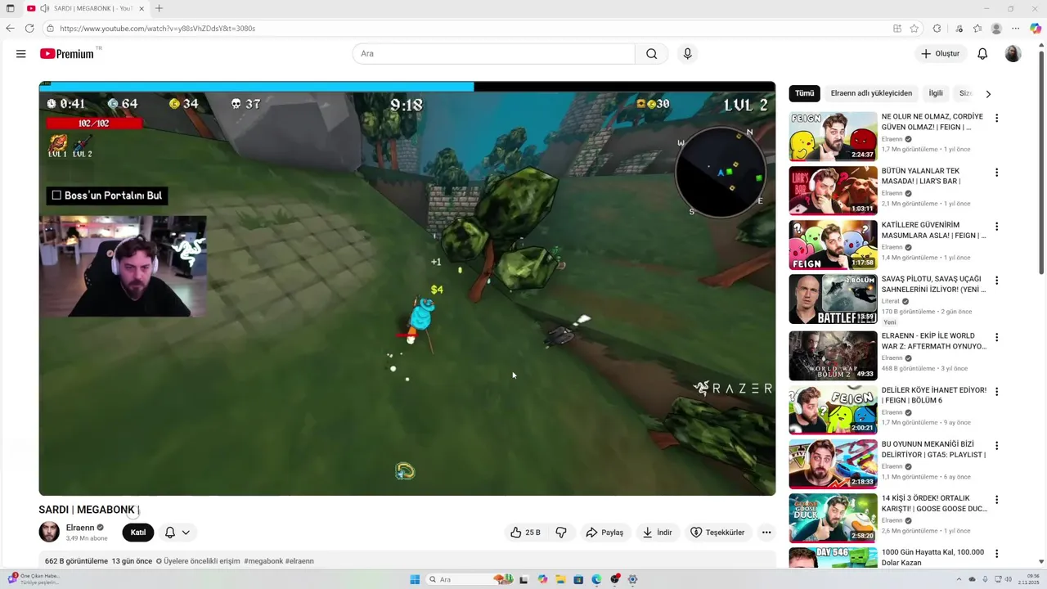The width and height of the screenshot is (1047, 589).
Task: Open World War Z video thumbnail
Action: tap(833, 355)
